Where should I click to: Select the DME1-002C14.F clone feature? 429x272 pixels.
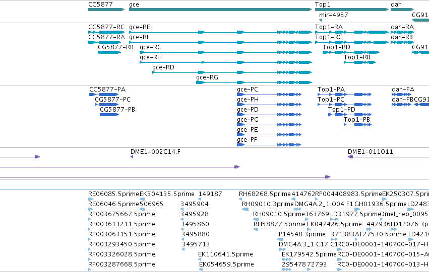132,157
